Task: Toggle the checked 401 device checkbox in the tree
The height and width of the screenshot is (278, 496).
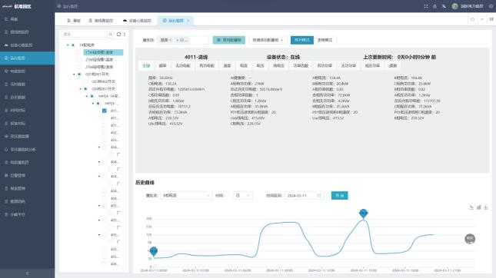Action: point(105,111)
